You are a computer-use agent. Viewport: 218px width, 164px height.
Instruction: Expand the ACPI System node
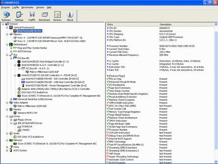point(7,150)
